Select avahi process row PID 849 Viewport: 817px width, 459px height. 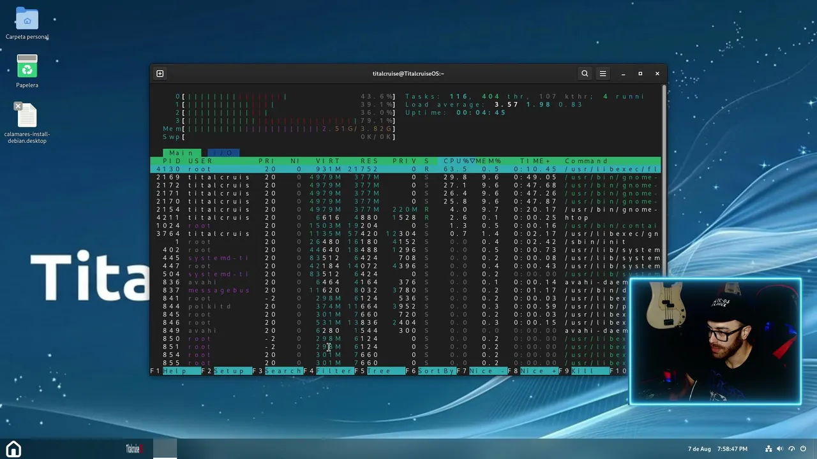click(x=390, y=331)
